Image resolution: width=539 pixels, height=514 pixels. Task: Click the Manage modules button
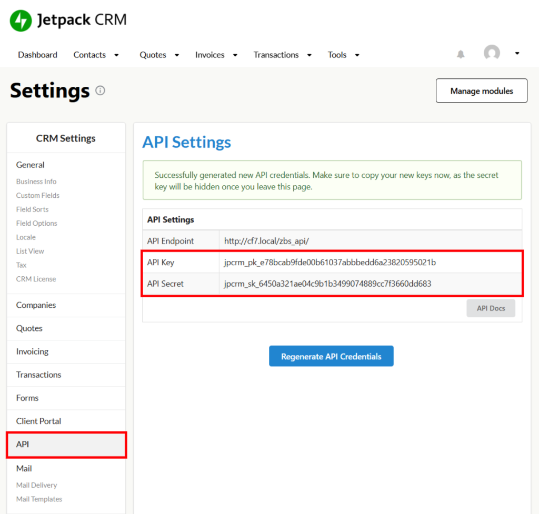481,90
